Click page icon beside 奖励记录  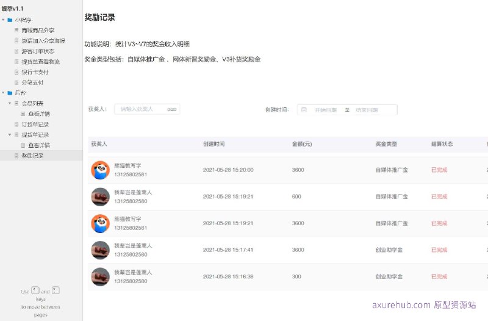(16, 156)
